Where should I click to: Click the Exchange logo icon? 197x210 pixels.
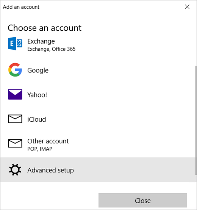pyautogui.click(x=15, y=44)
